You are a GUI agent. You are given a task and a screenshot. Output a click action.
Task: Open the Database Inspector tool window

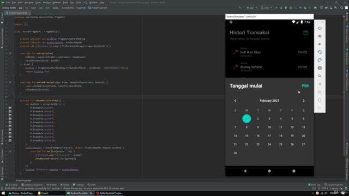pyautogui.click(x=32, y=185)
